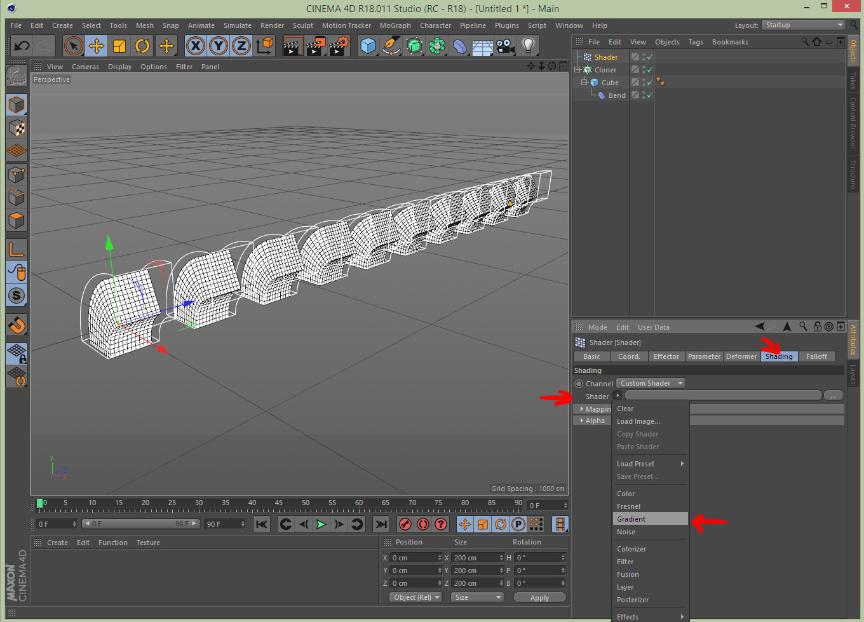
Task: Toggle Y-axis lock icon
Action: [219, 46]
